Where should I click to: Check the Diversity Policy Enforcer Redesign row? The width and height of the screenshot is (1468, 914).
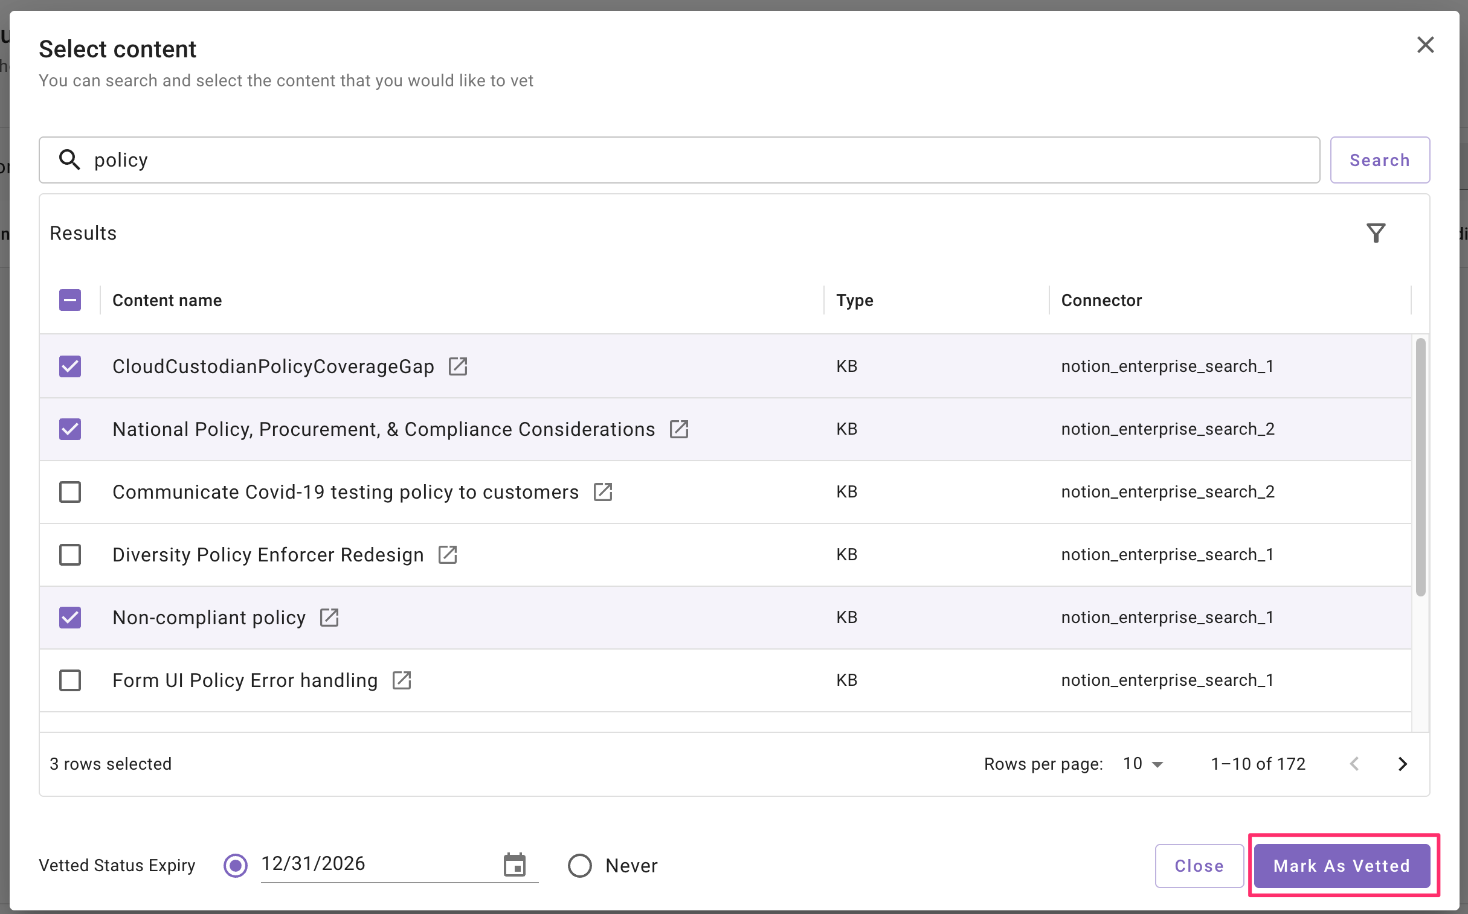point(70,555)
